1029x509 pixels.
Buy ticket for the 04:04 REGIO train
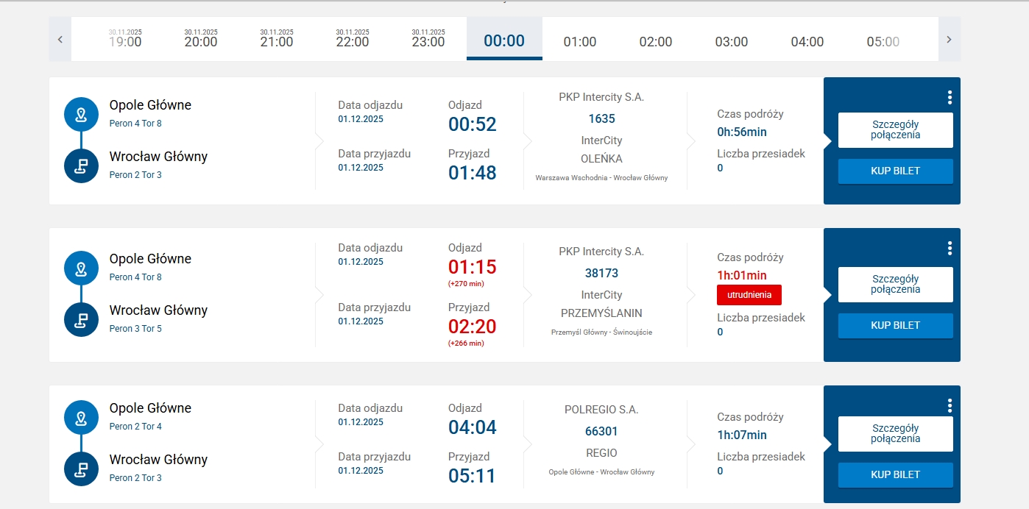(895, 474)
